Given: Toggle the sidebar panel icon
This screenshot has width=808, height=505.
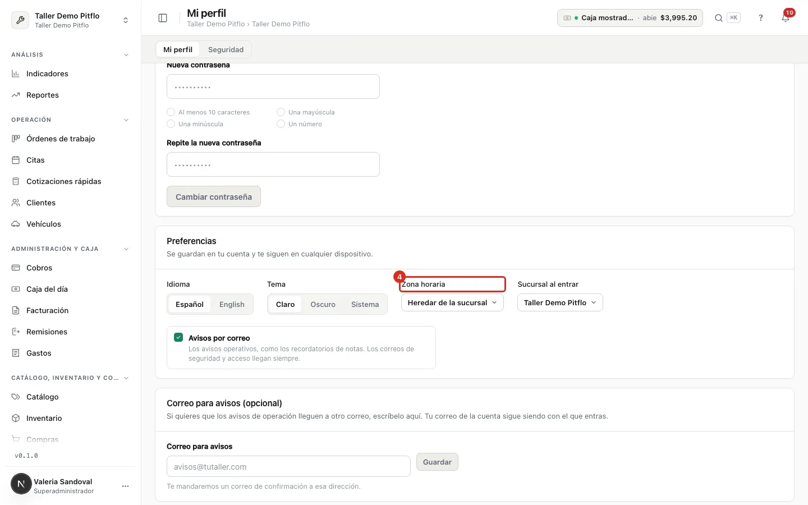Looking at the screenshot, I should coord(163,18).
